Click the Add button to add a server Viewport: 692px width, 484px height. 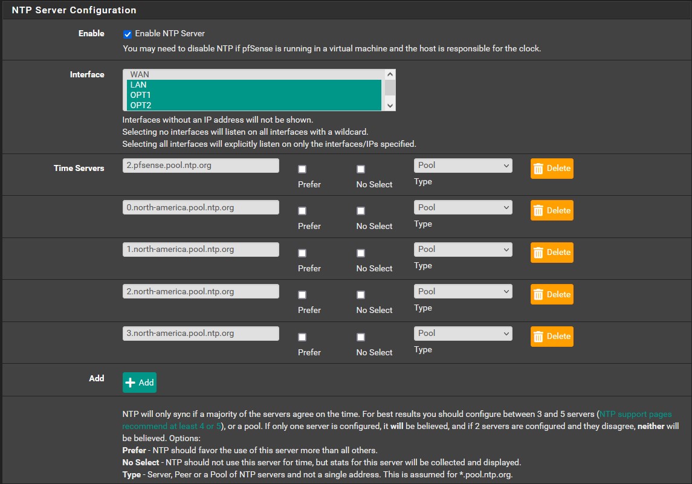point(139,382)
